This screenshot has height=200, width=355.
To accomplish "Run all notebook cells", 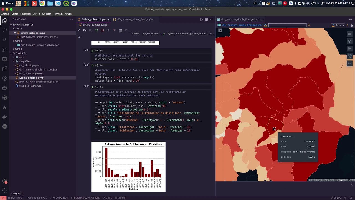I will 79,30.
